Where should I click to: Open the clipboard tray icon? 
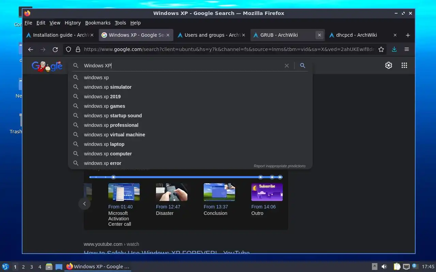tap(397, 267)
